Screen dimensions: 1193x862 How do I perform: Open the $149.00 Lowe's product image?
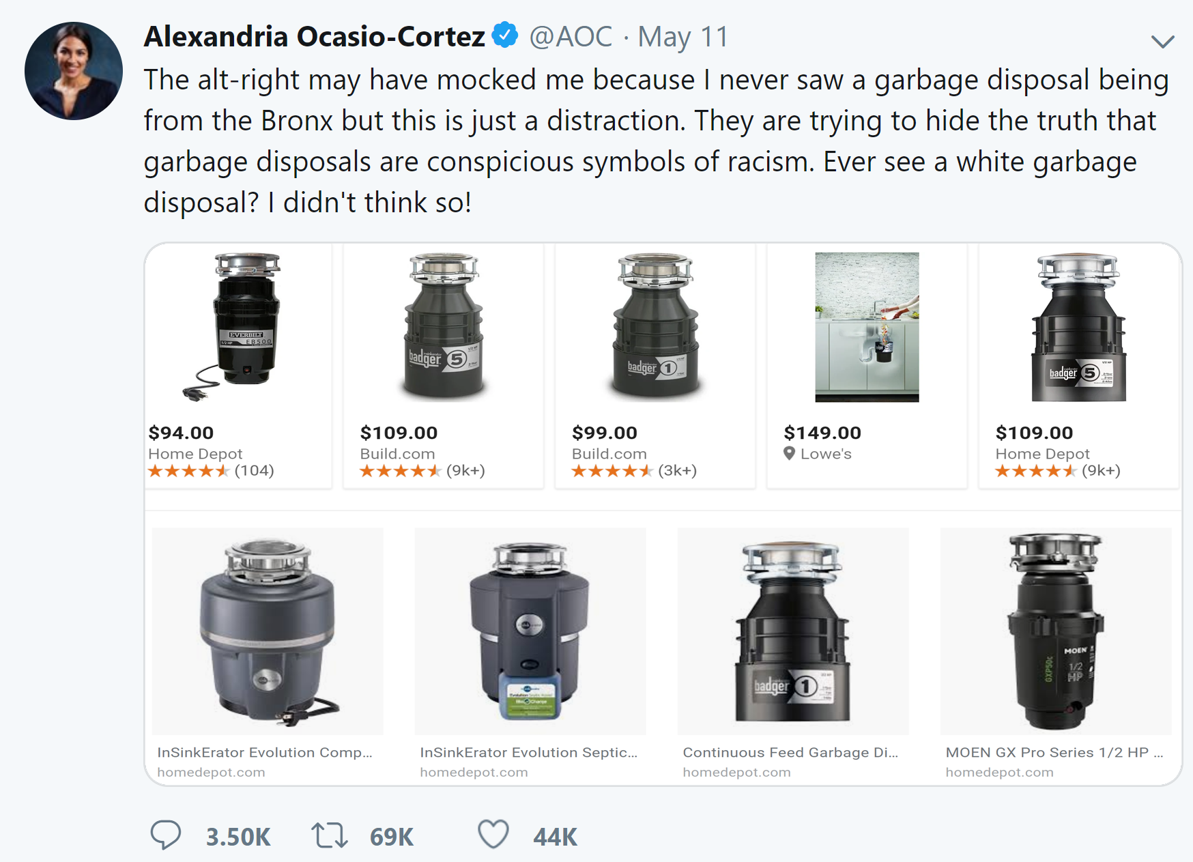867,327
